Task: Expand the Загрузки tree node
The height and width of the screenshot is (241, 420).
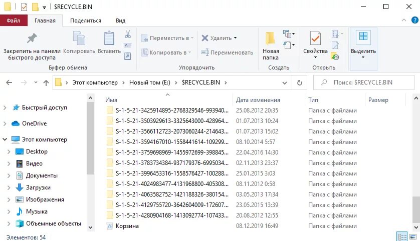Action: [x=9, y=187]
